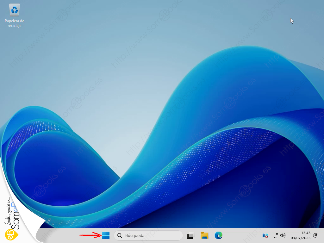This screenshot has width=324, height=243.
Task: Click the network status tray icon
Action: tap(275, 235)
